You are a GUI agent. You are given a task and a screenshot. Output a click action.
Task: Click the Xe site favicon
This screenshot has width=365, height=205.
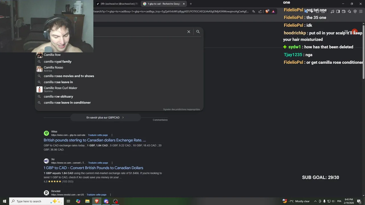(46, 161)
